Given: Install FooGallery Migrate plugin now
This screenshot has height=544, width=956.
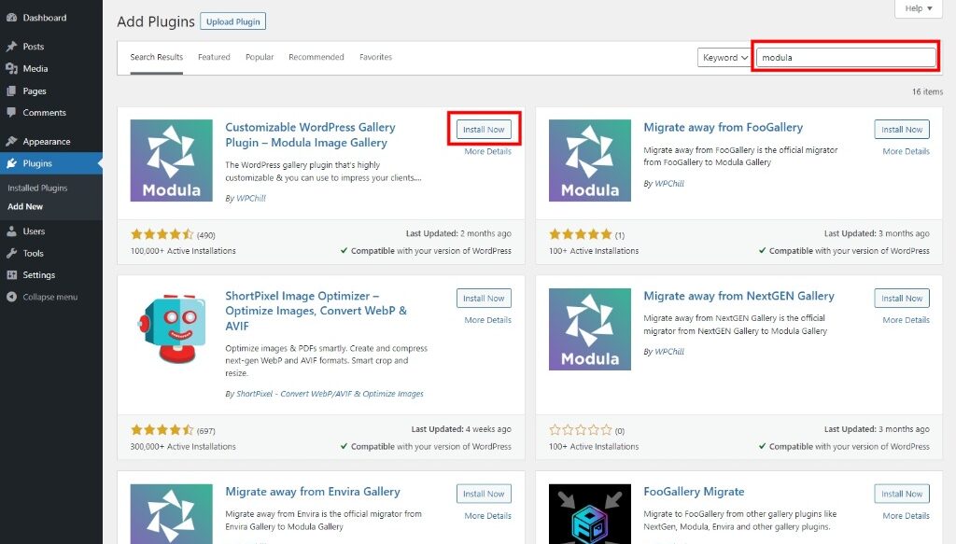Looking at the screenshot, I should coord(902,494).
